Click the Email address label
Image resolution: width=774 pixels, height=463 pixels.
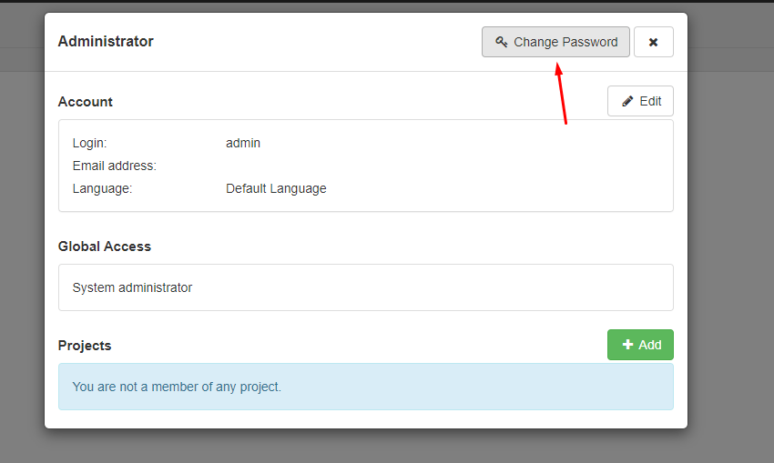click(114, 166)
